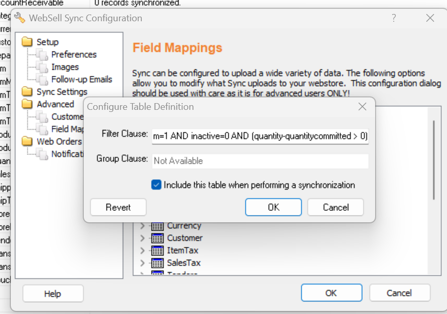Screen dimensions: 447x314
Task: Confirm table definition with OK button
Action: (x=273, y=207)
